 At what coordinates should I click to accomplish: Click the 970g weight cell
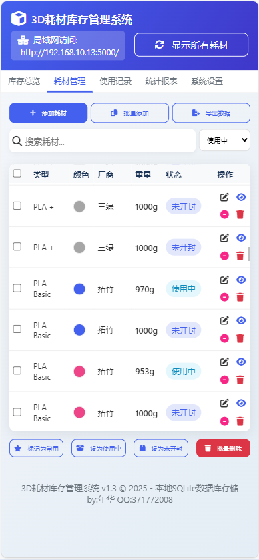[144, 289]
